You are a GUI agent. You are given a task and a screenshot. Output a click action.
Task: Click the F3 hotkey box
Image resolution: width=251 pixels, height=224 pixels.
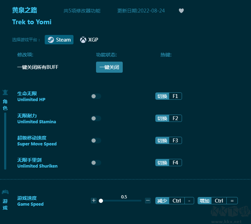(x=175, y=141)
